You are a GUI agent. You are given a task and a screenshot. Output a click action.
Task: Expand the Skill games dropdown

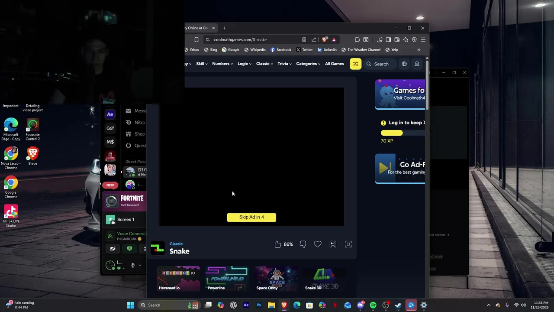[202, 64]
